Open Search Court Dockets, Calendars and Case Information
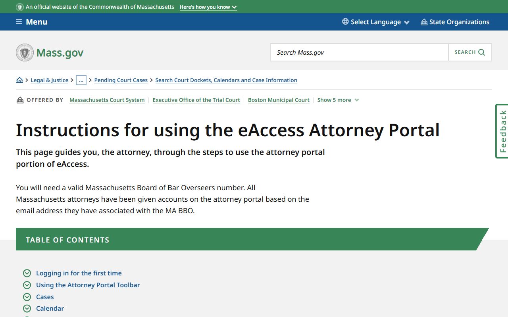The width and height of the screenshot is (508, 317). tap(226, 80)
